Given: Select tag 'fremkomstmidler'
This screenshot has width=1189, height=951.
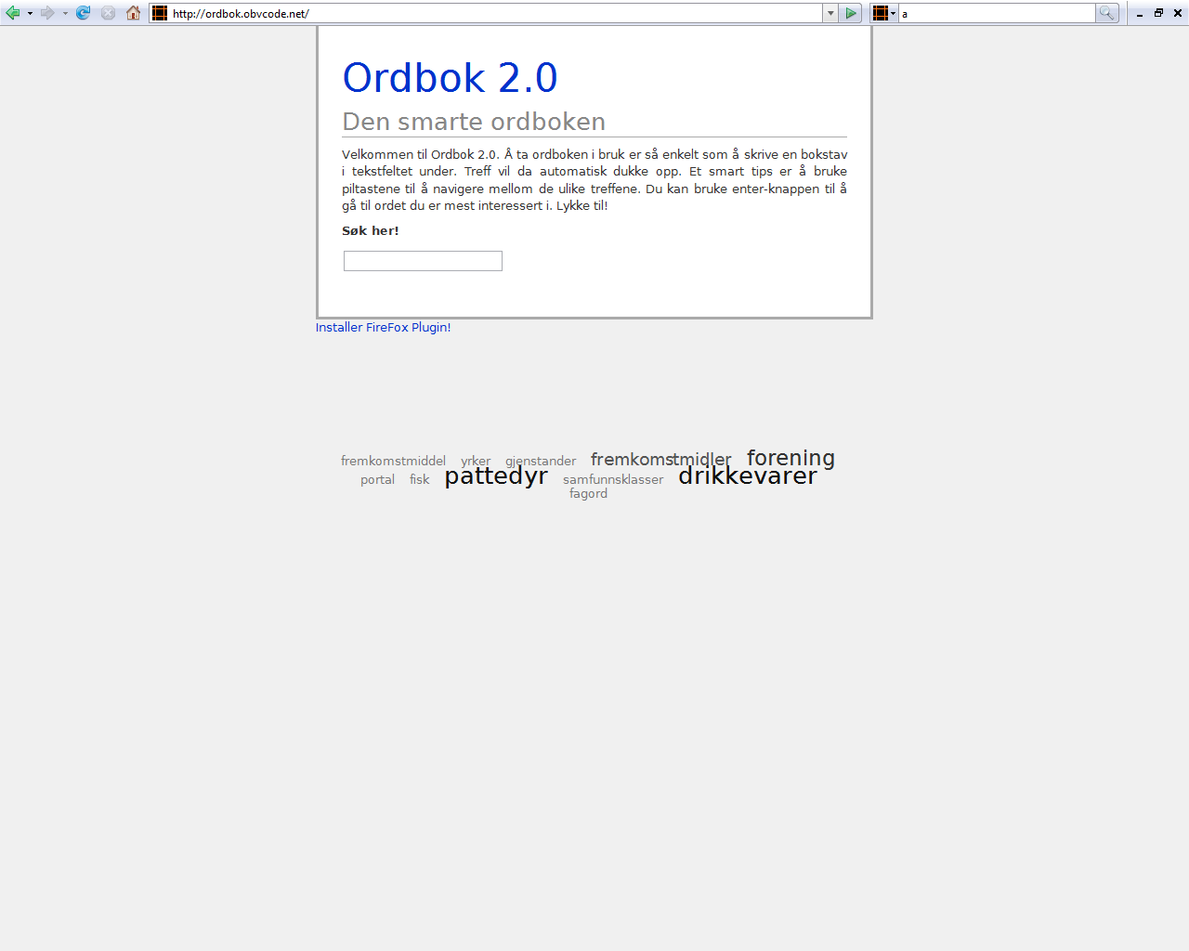Looking at the screenshot, I should (x=660, y=460).
